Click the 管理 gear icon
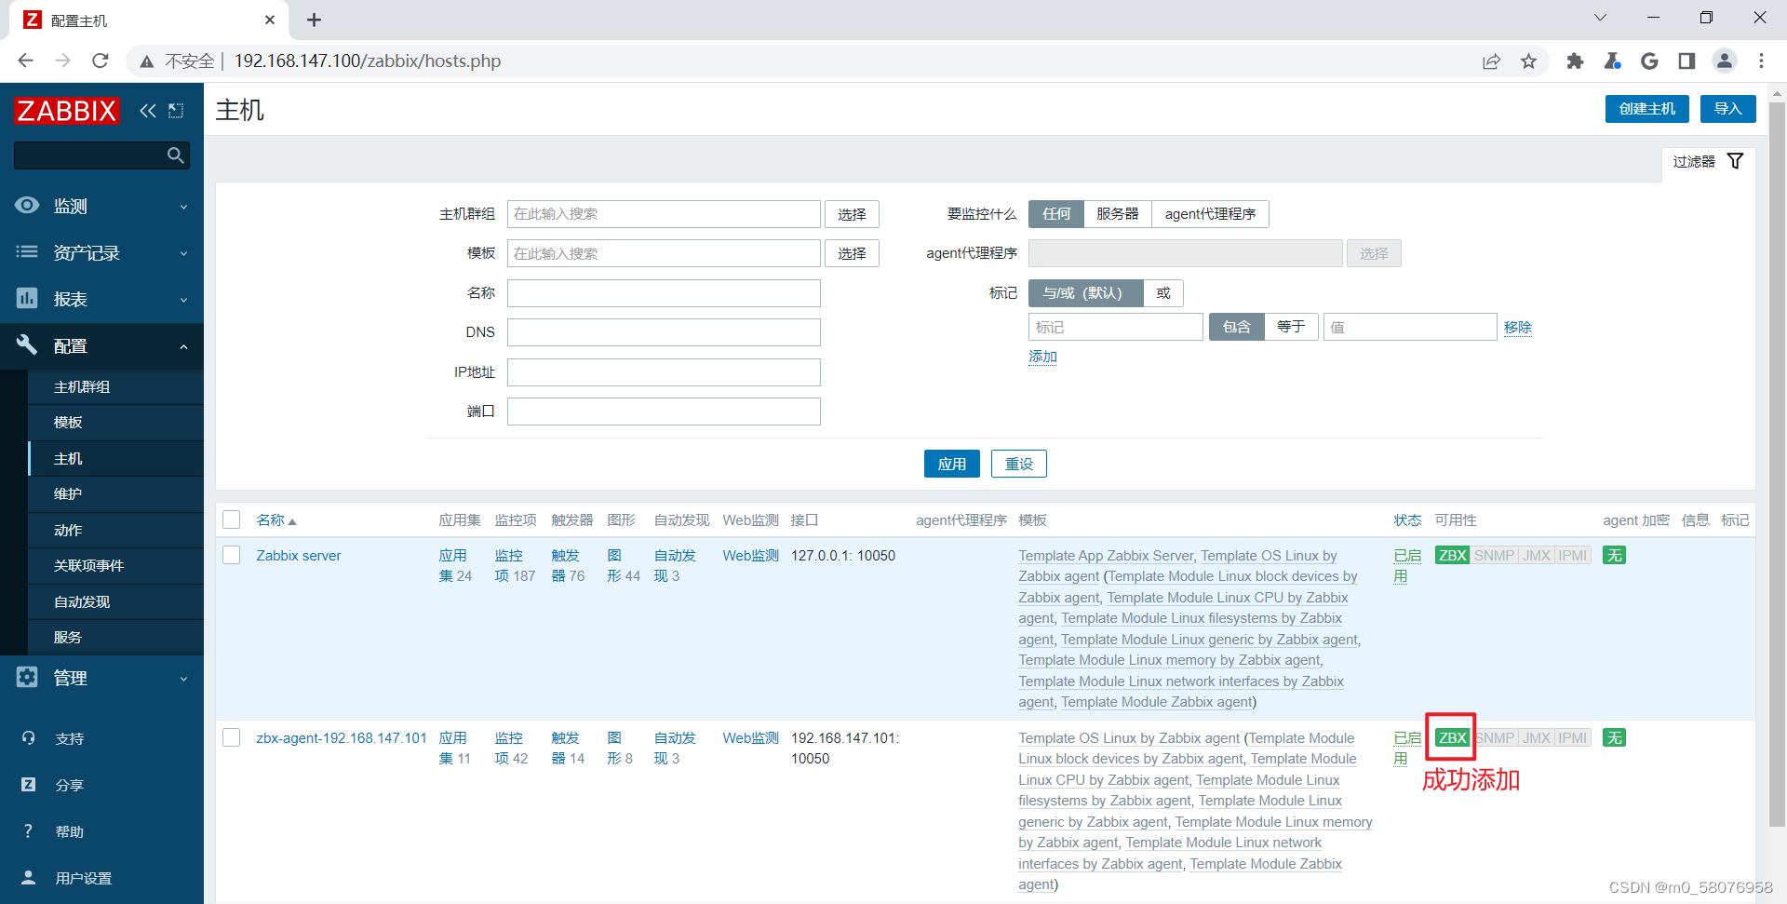The image size is (1787, 904). click(27, 677)
